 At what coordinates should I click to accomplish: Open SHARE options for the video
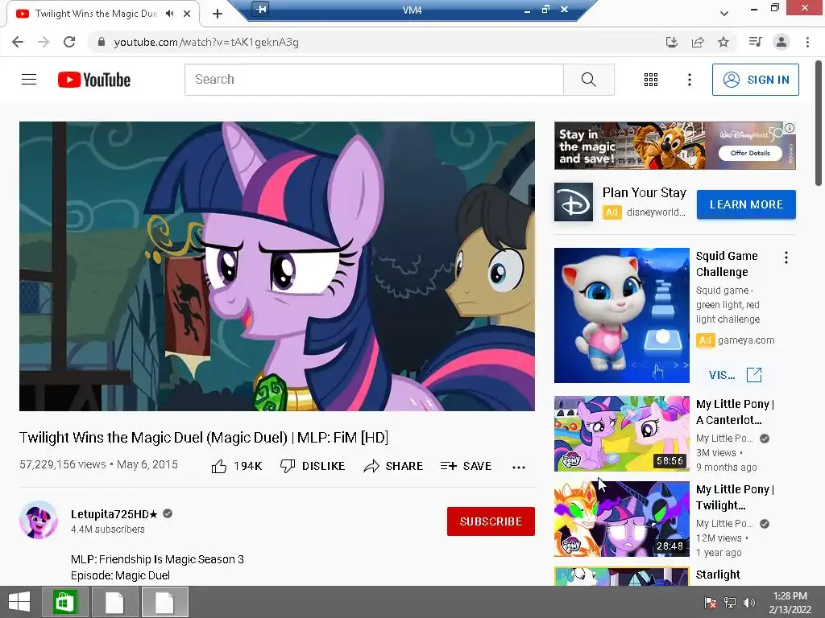(x=393, y=466)
